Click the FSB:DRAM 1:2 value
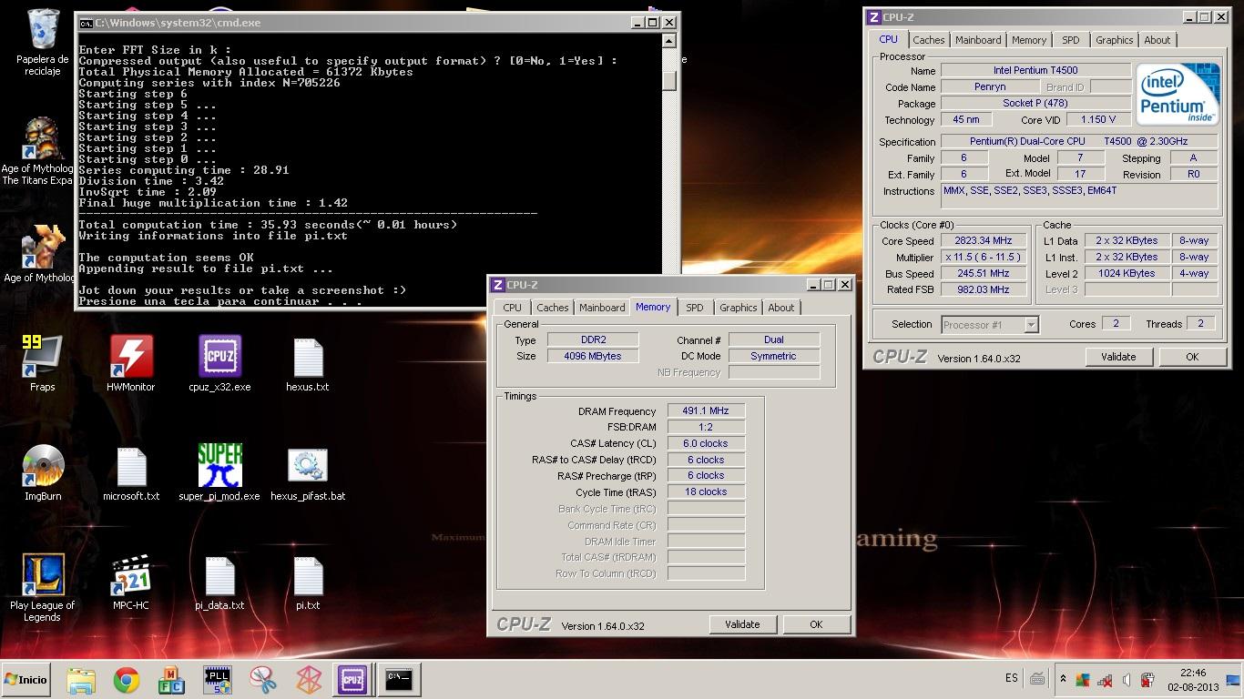This screenshot has height=699, width=1244. 706,428
